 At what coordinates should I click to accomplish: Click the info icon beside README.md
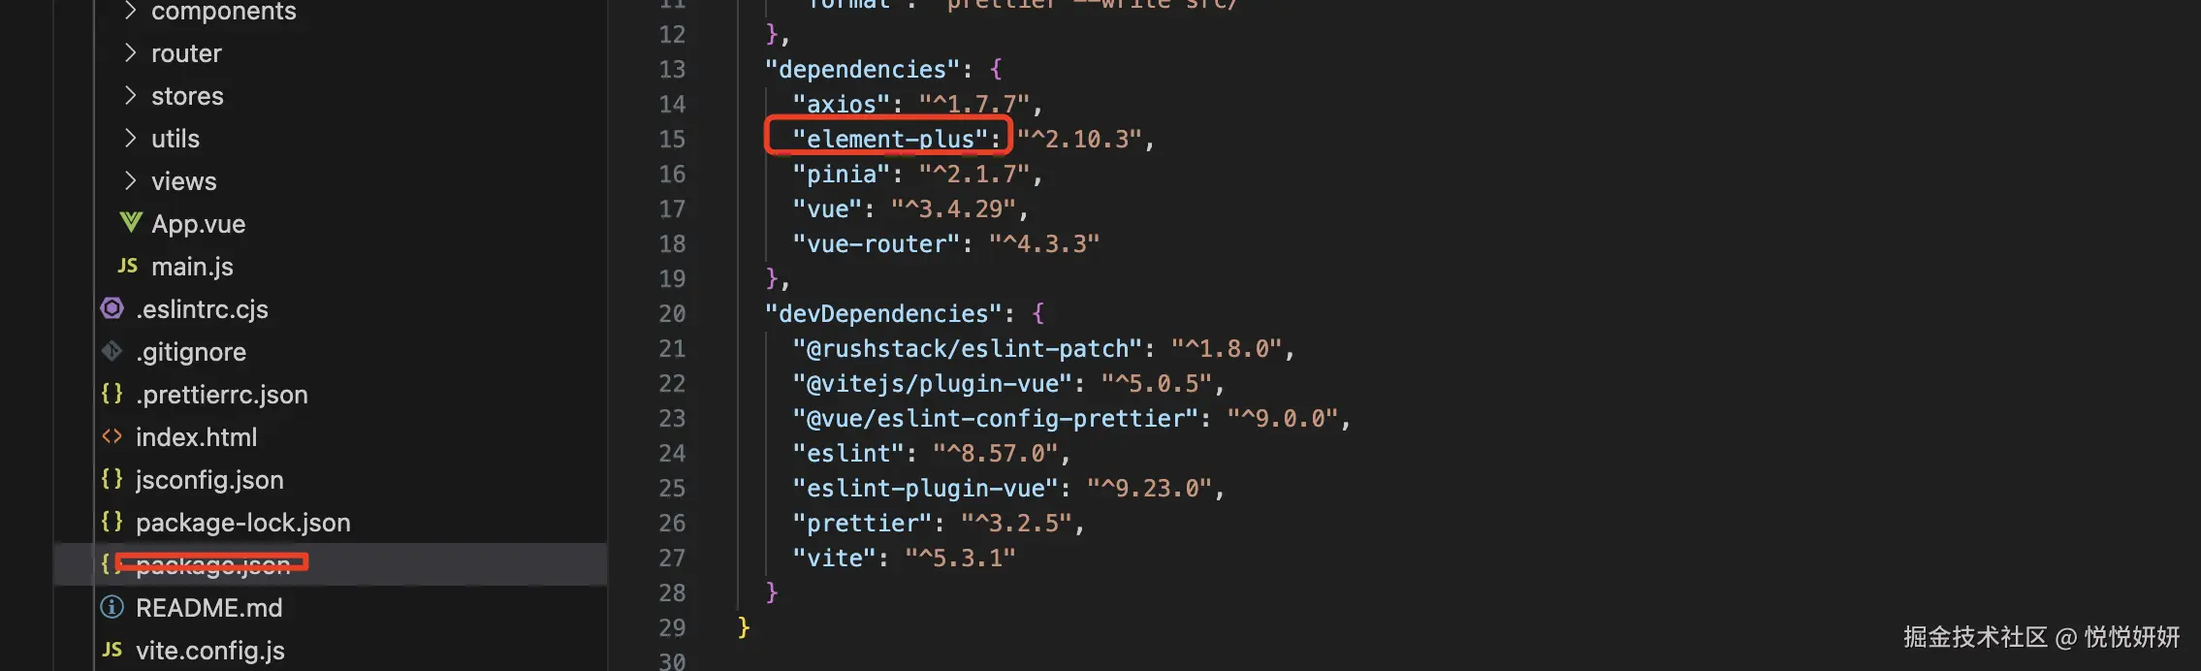(x=112, y=607)
